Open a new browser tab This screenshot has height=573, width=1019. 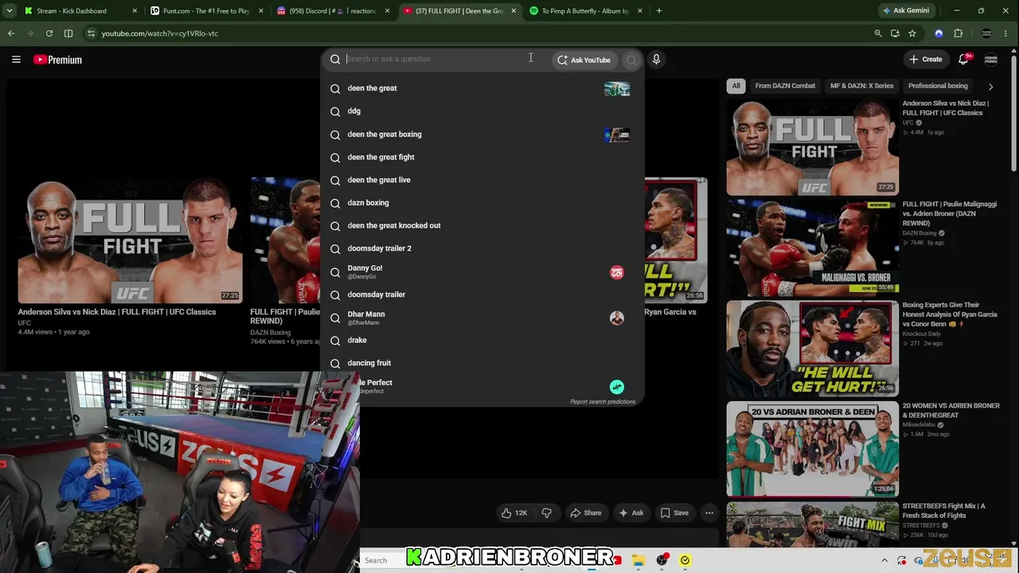click(x=659, y=11)
